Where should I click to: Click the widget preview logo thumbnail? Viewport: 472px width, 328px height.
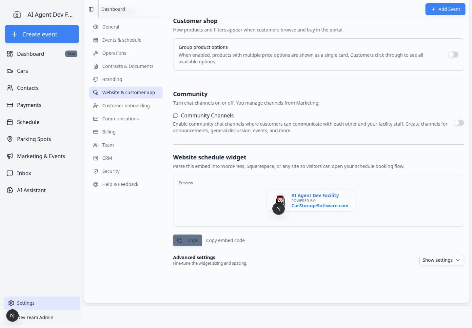pyautogui.click(x=280, y=200)
